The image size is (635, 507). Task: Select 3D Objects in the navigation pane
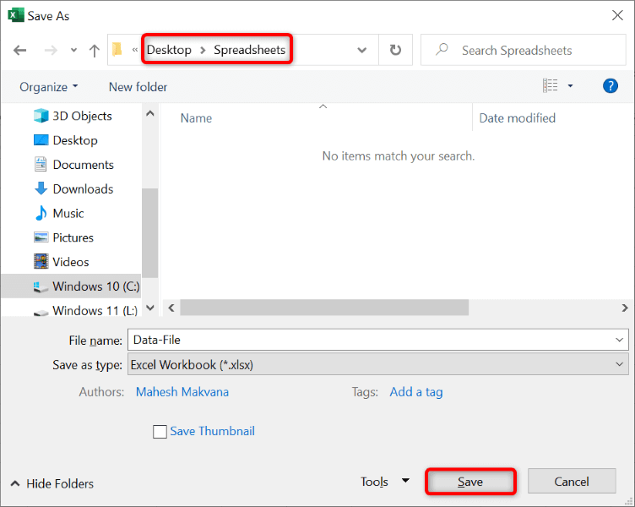coord(82,116)
